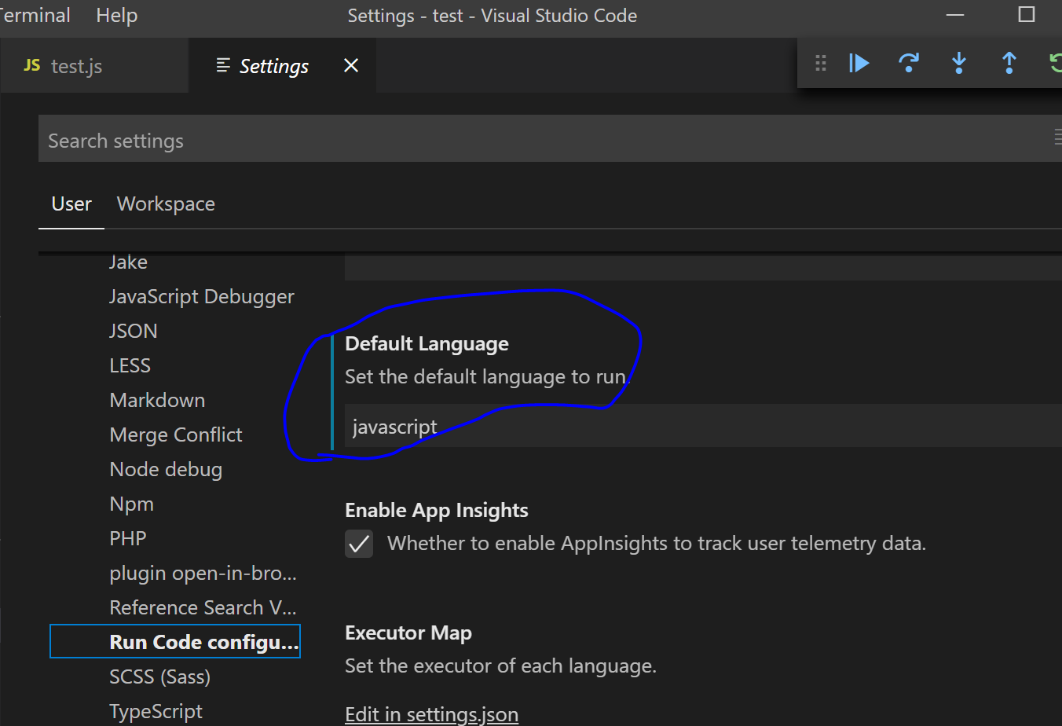
Task: Select plugin open-in-browser in settings tree
Action: point(203,574)
